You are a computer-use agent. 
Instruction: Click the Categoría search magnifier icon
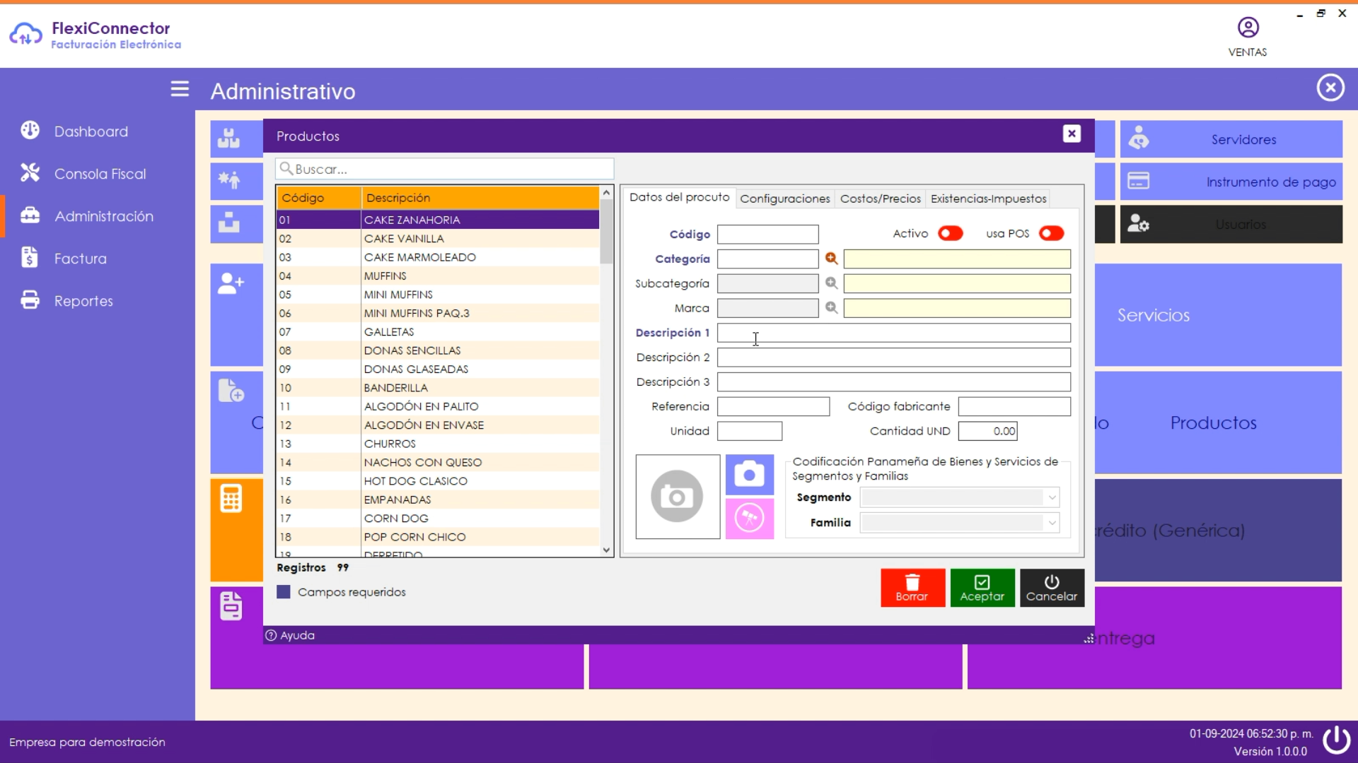pyautogui.click(x=831, y=259)
